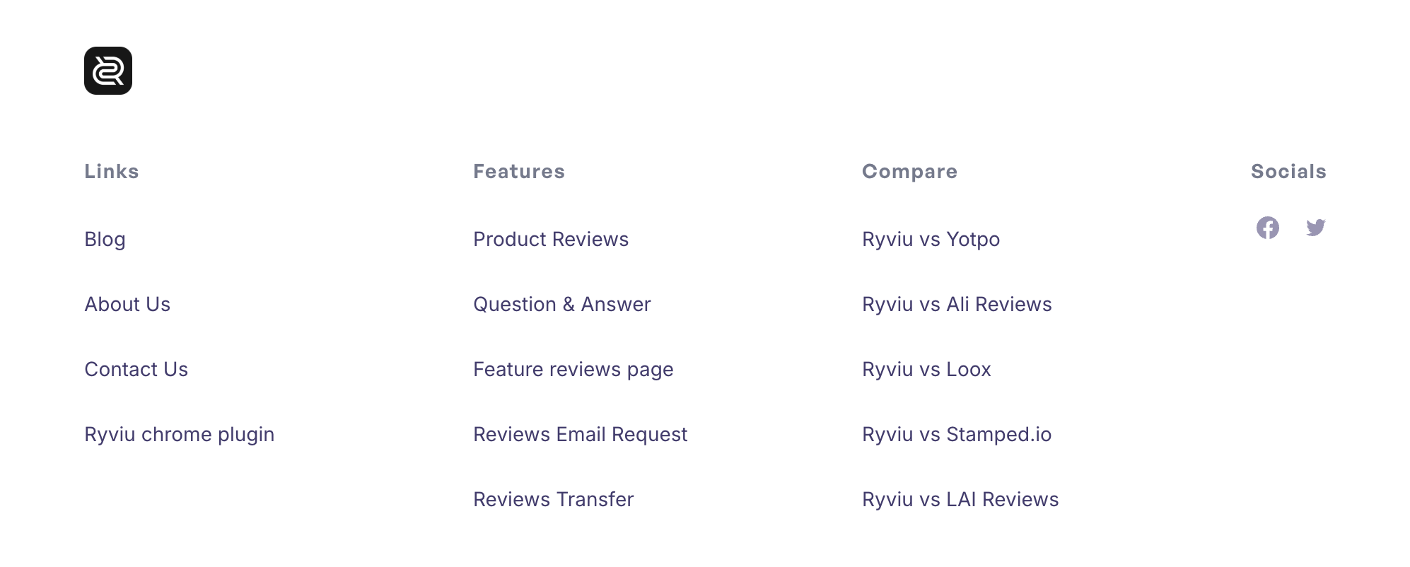Viewport: 1410px width, 567px height.
Task: Open the Reviews Transfer link
Action: tap(554, 499)
